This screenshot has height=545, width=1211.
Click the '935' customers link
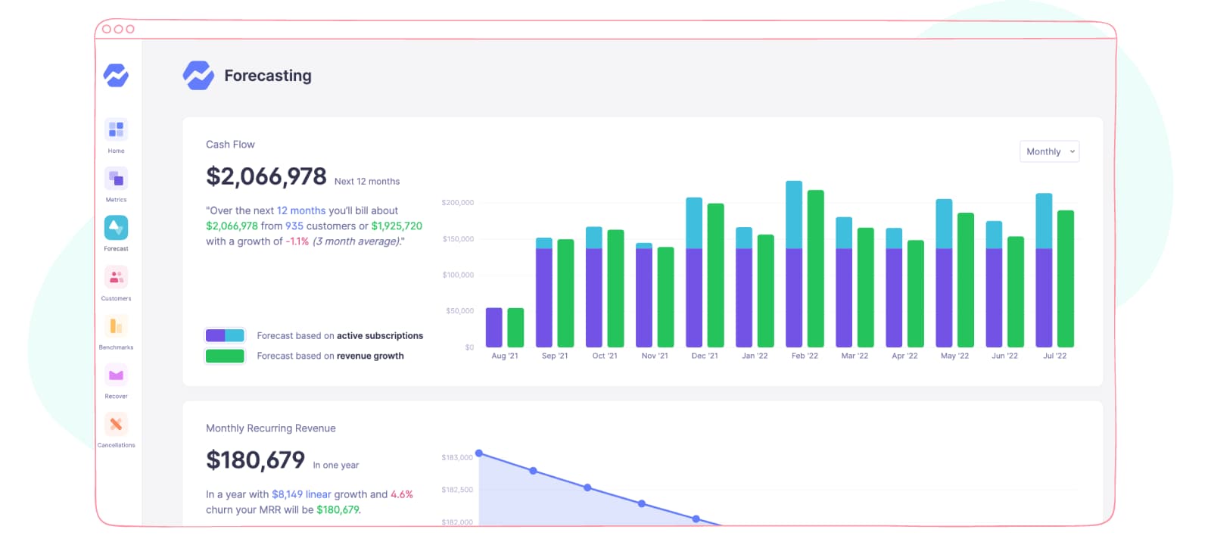294,226
